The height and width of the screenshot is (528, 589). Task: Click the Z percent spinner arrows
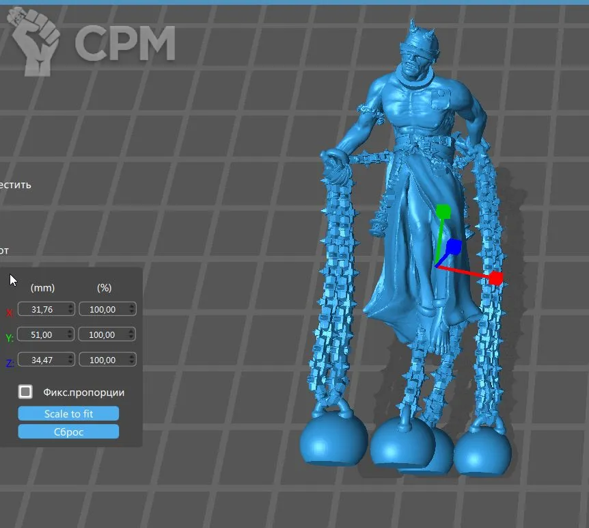132,360
